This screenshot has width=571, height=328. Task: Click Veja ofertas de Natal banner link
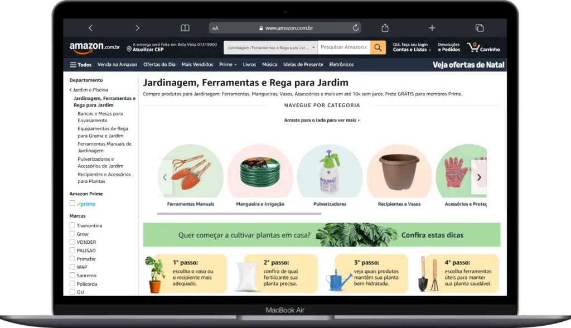(468, 65)
